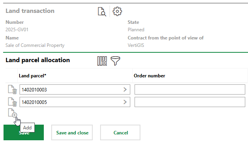Image resolution: width=248 pixels, height=143 pixels.
Task: Click Save and close
Action: [x=72, y=132]
